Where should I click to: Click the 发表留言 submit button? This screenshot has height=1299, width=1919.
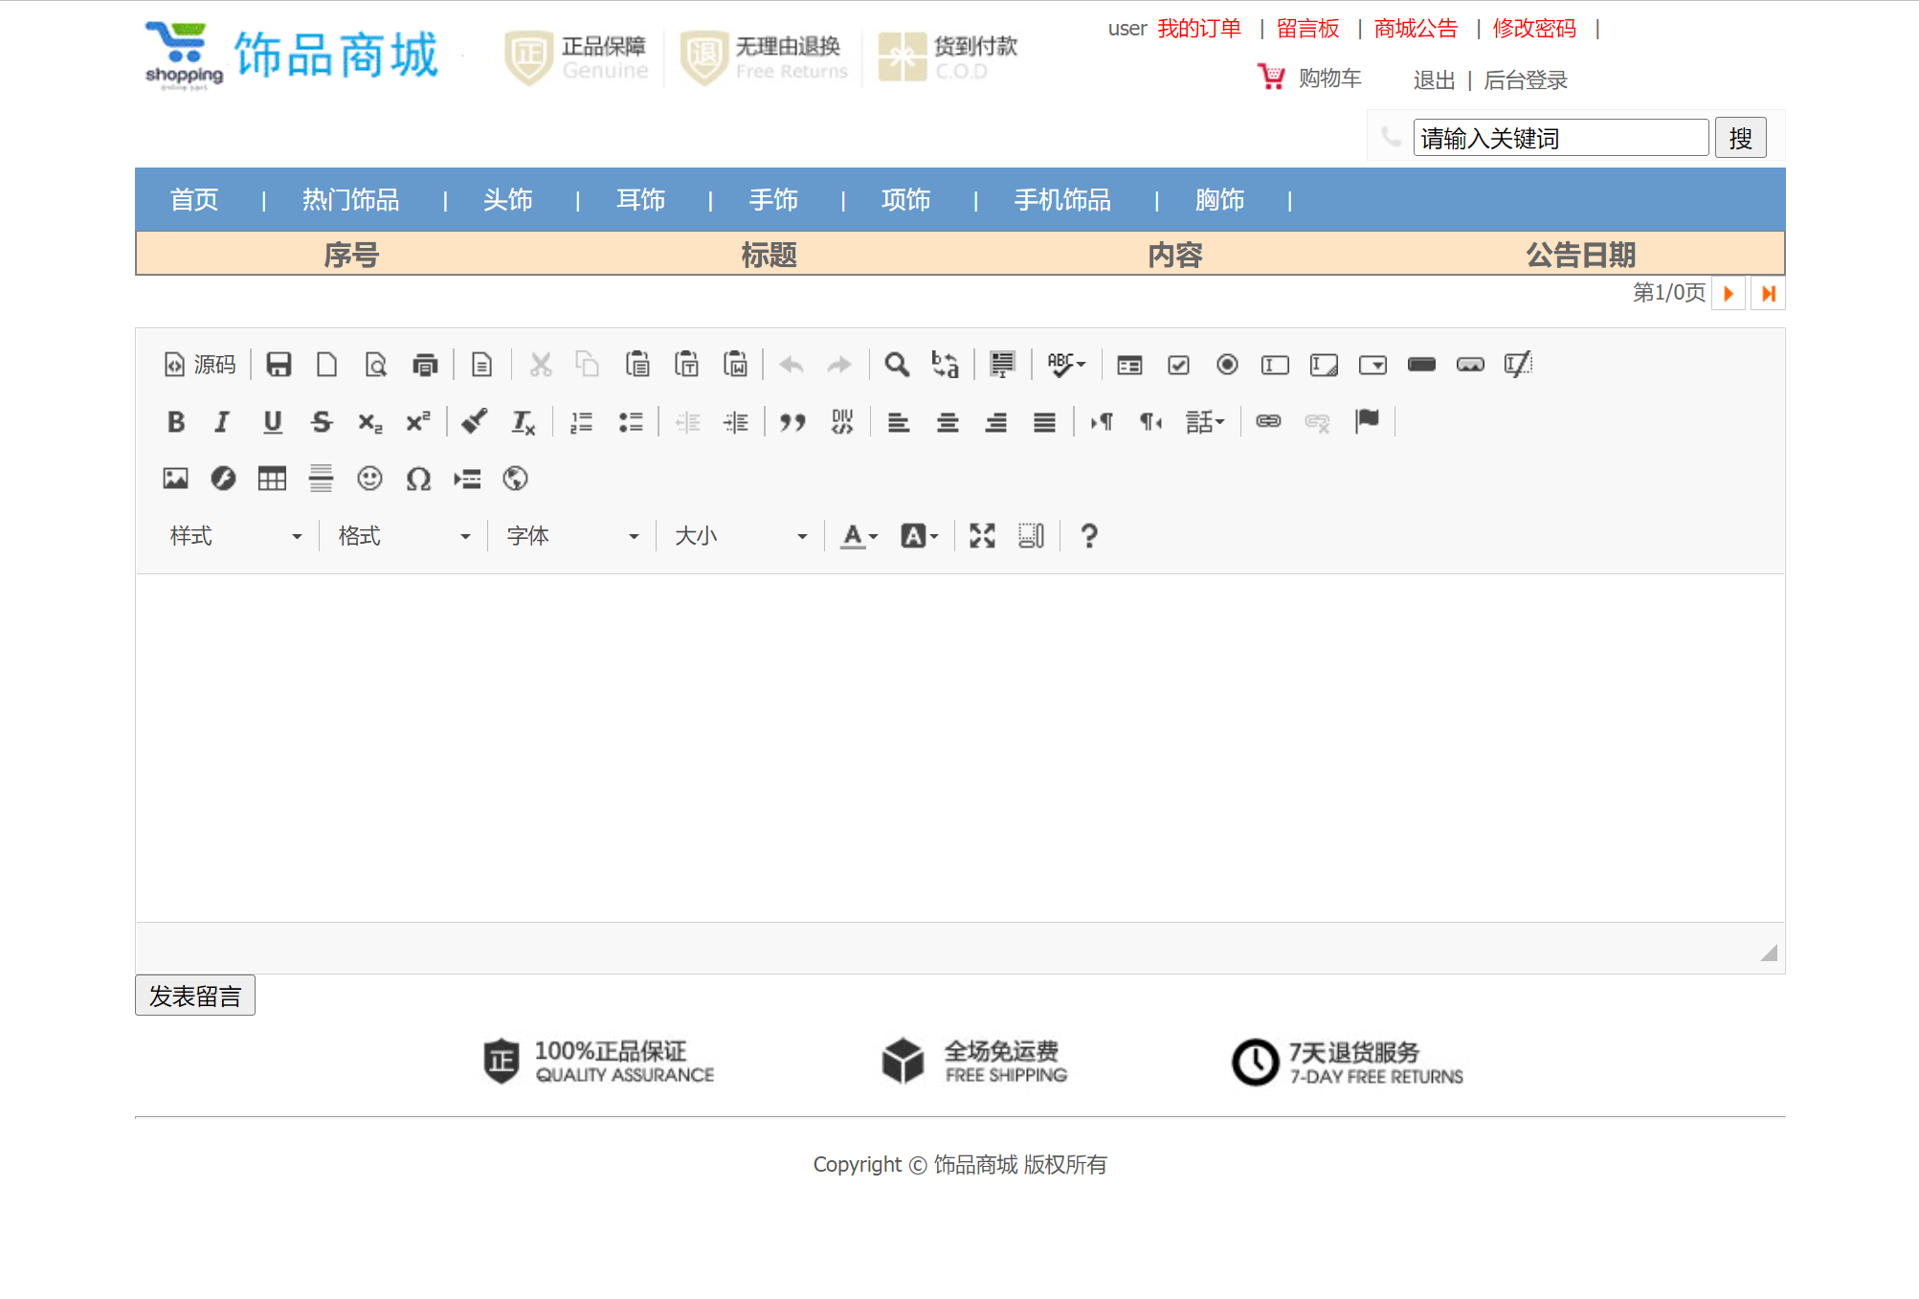[x=194, y=995]
